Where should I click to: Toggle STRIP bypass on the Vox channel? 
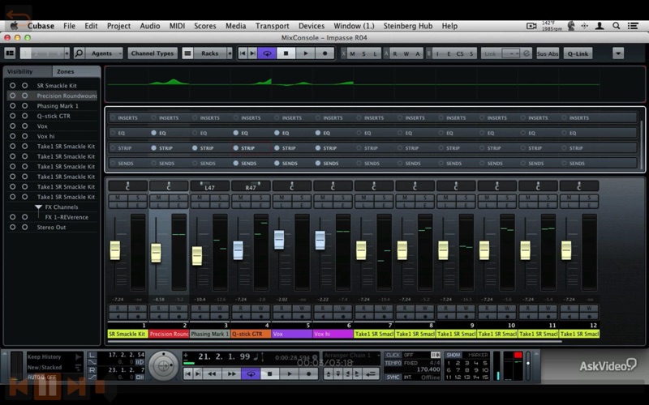click(x=277, y=148)
